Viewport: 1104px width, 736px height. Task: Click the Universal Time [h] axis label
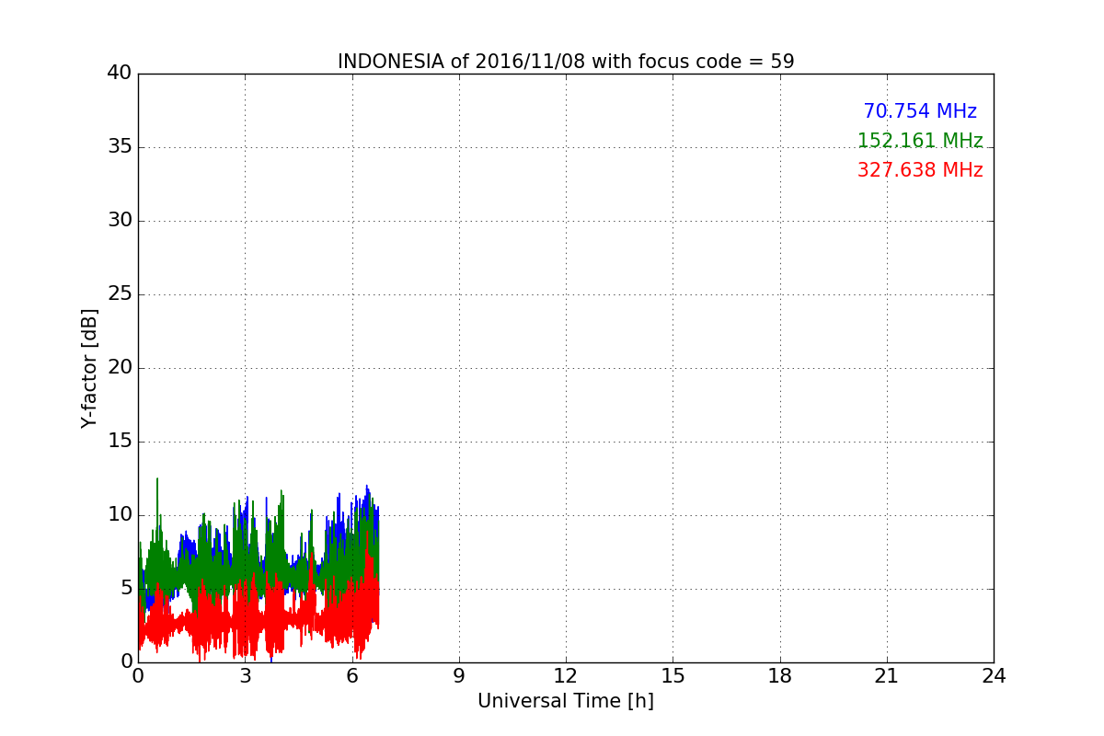coord(566,701)
